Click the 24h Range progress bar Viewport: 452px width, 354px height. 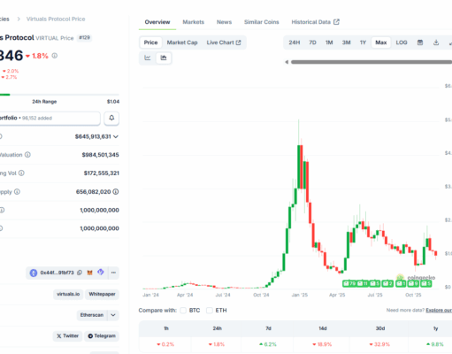pyautogui.click(x=59, y=95)
